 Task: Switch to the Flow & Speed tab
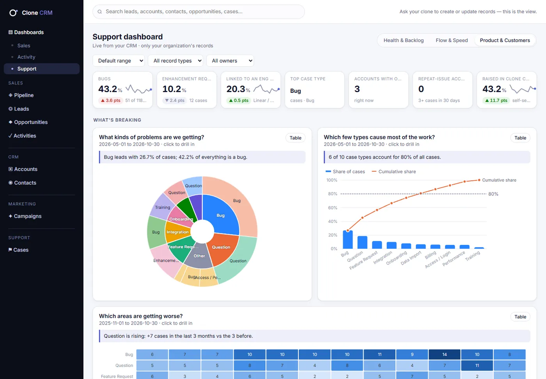coord(452,40)
